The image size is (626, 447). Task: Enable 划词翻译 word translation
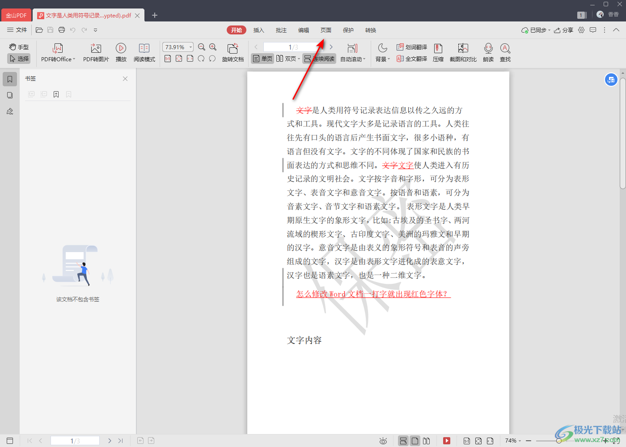tap(412, 47)
